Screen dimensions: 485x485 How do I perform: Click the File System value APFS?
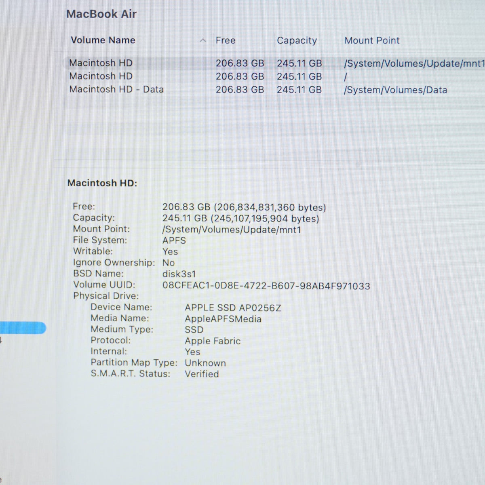click(174, 240)
